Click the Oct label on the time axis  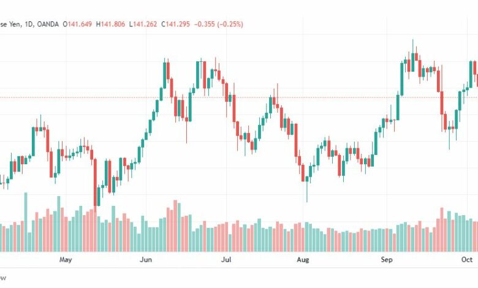467,260
